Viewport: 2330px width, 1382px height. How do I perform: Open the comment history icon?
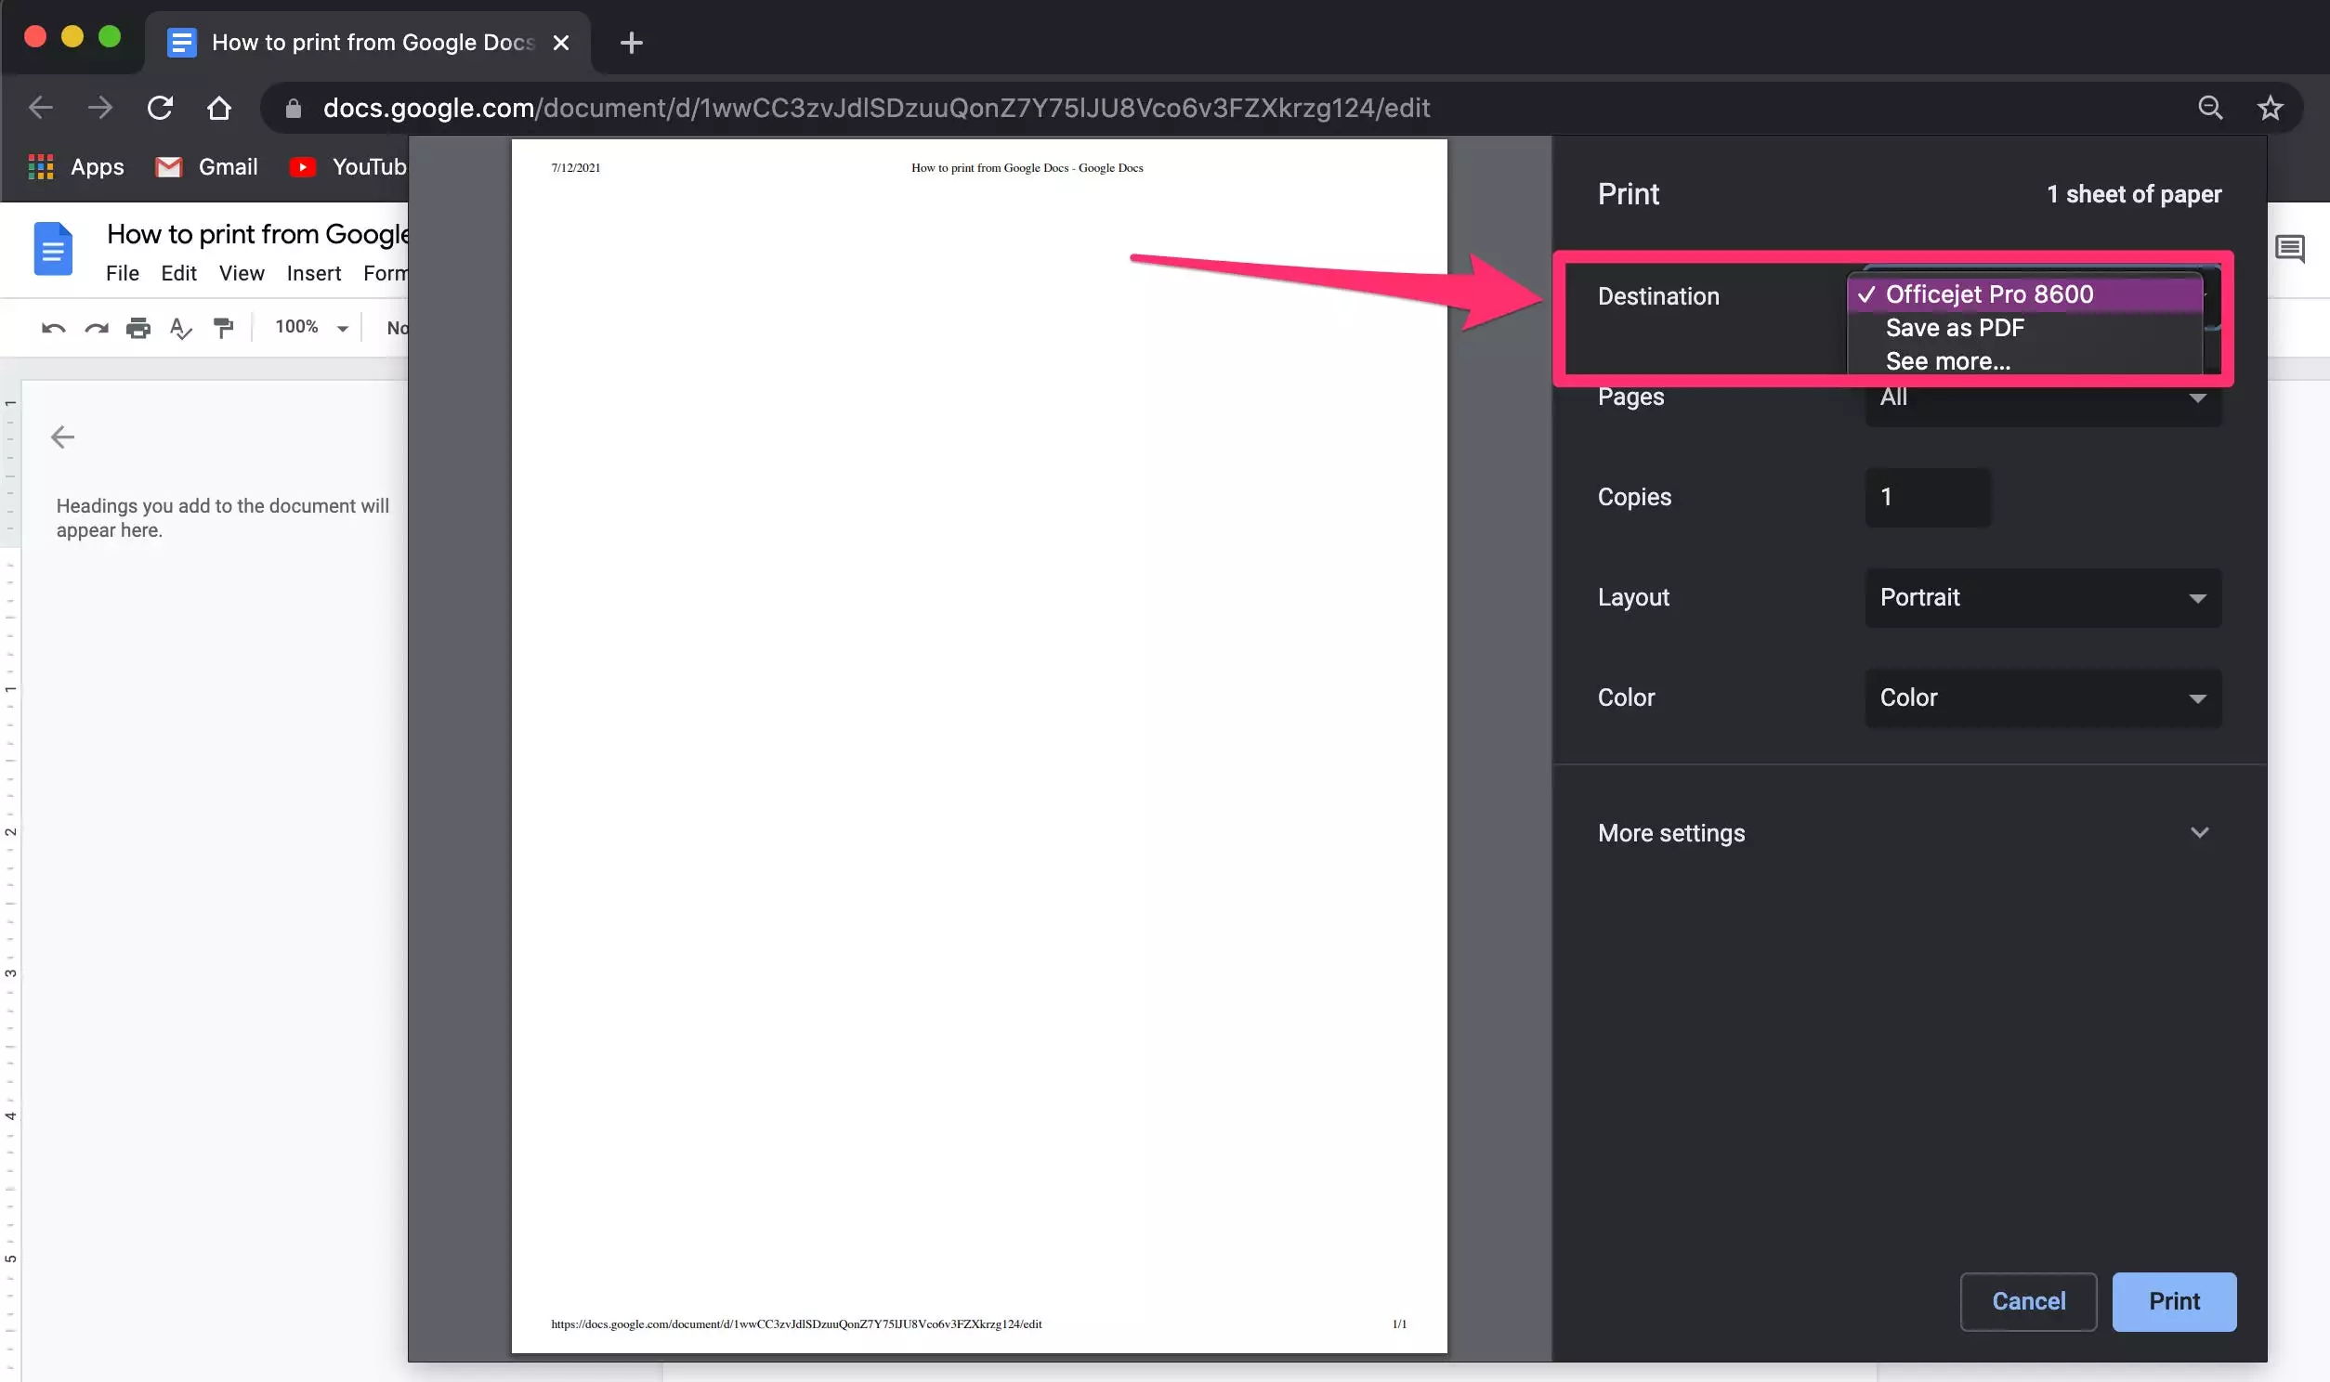pyautogui.click(x=2289, y=249)
